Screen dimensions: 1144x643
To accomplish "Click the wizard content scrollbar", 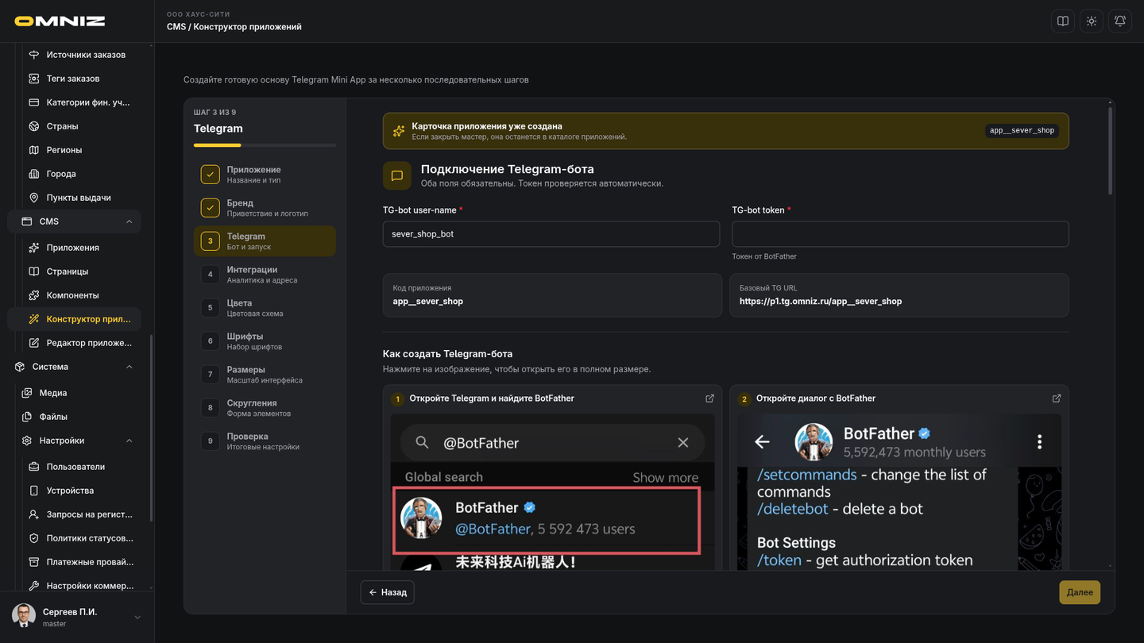I will (1110, 151).
